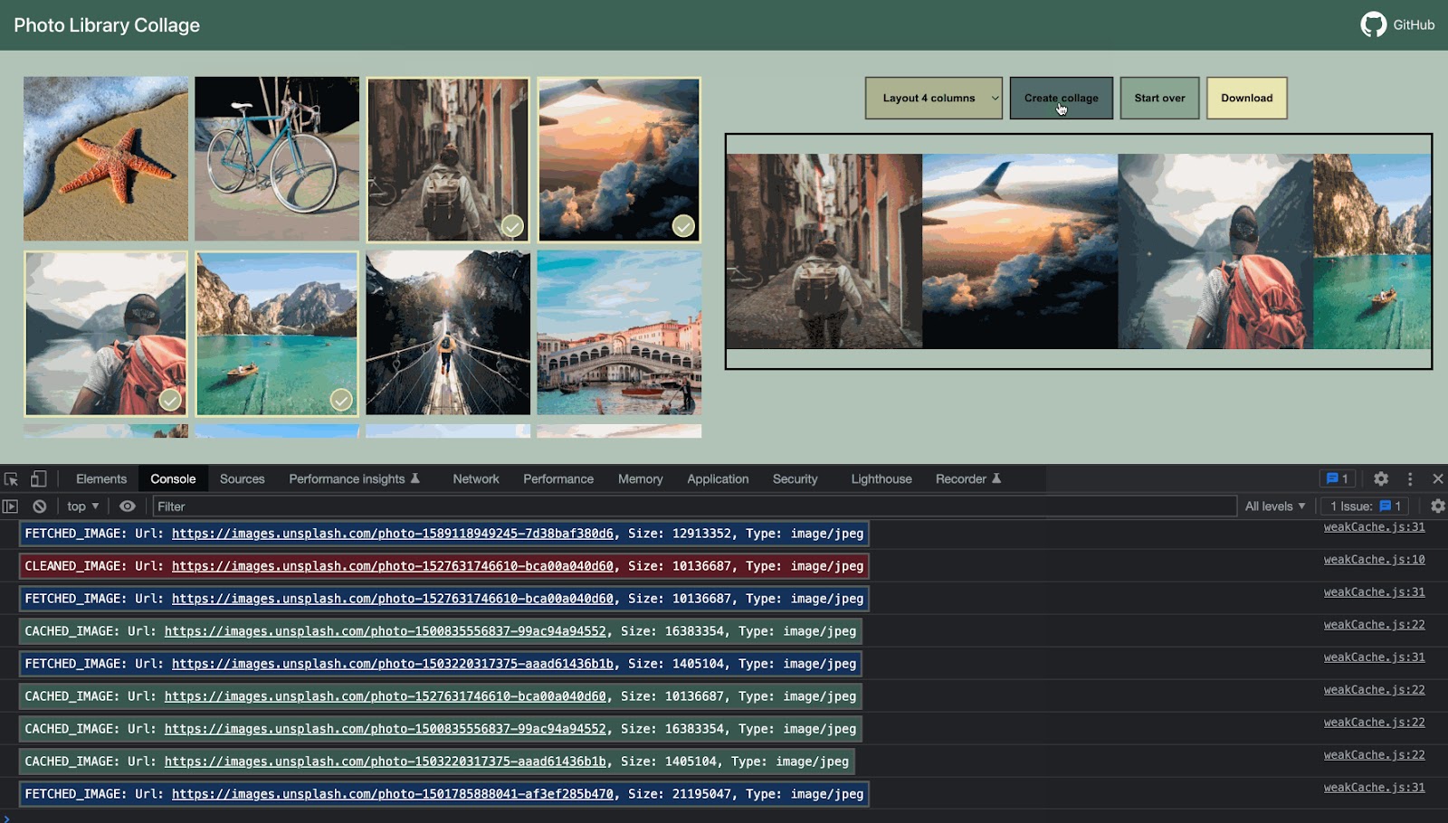Screen dimensions: 1448x823
Task: Show the console sidebar icon
Action: 11,506
